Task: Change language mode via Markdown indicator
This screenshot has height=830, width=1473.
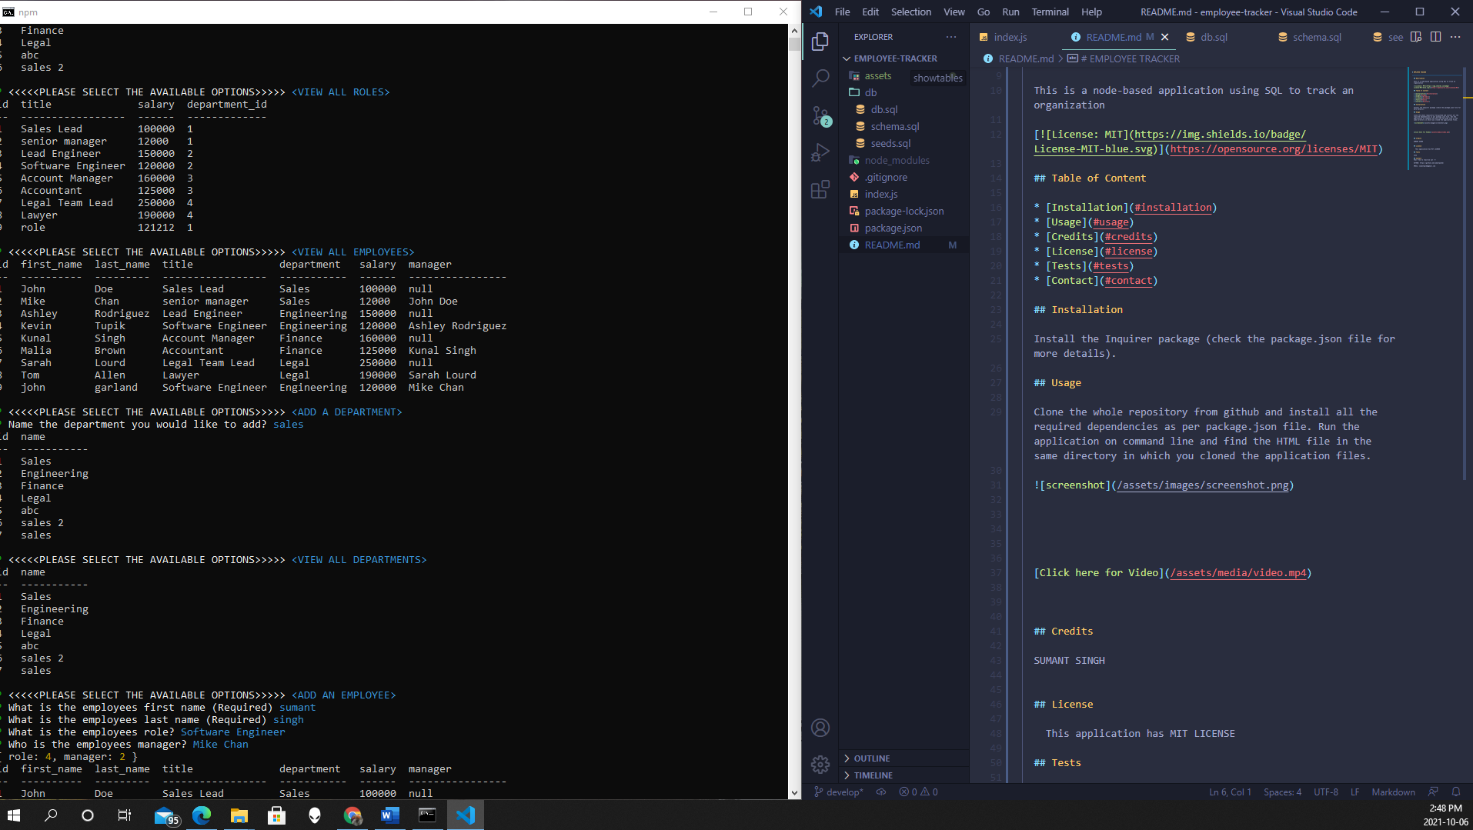Action: tap(1393, 792)
